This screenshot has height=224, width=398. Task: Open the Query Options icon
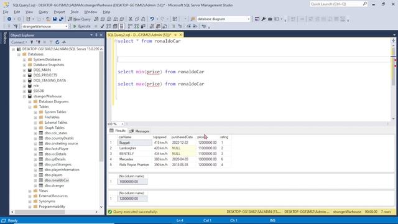tap(115, 26)
